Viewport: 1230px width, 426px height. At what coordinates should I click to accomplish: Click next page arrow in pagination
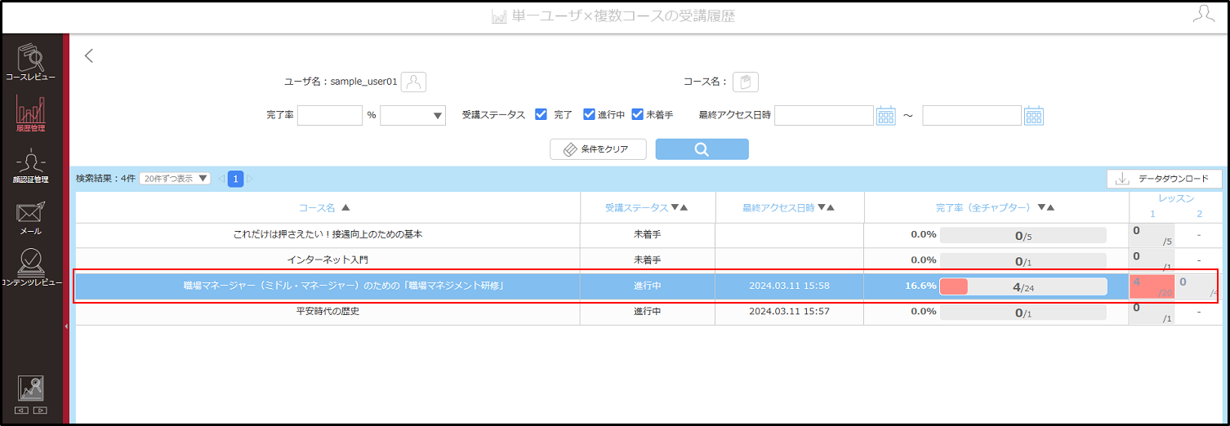tap(250, 179)
